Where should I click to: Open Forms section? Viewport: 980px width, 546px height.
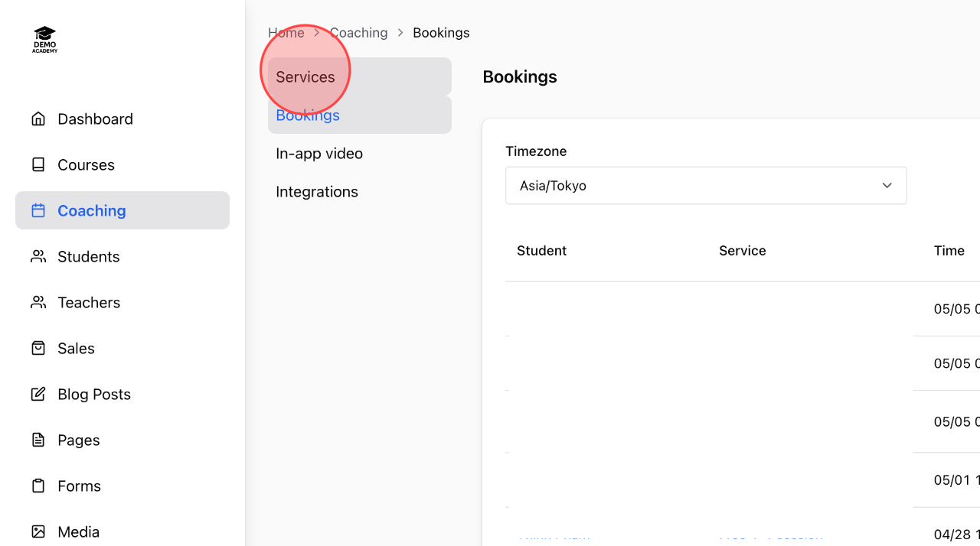click(x=122, y=486)
